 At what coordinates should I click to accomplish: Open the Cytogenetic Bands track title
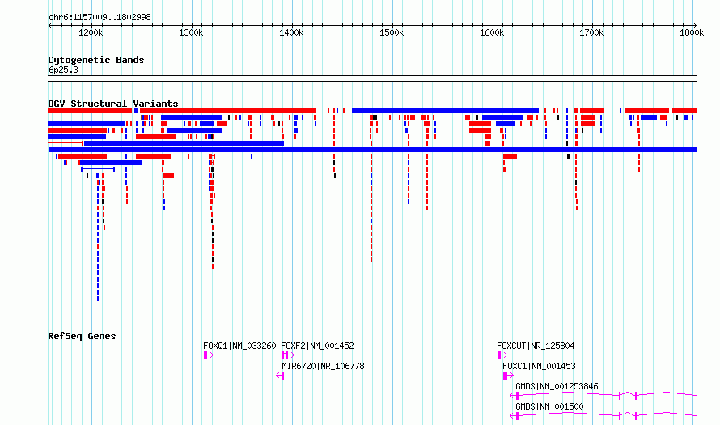(96, 60)
